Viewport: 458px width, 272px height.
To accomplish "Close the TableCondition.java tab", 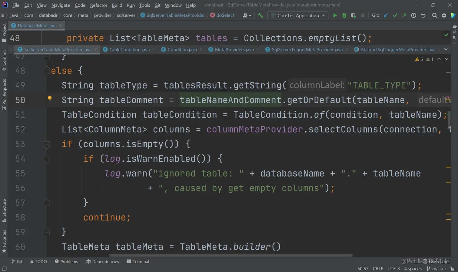I will pos(154,49).
